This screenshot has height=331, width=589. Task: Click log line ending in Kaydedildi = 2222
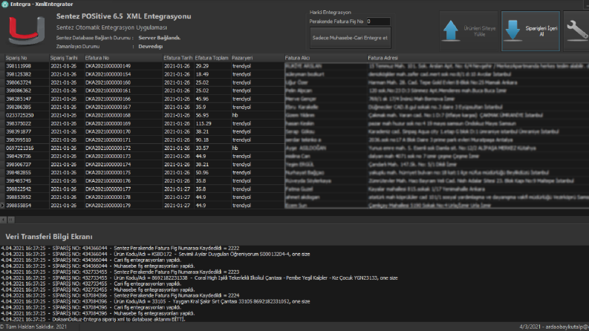click(120, 248)
